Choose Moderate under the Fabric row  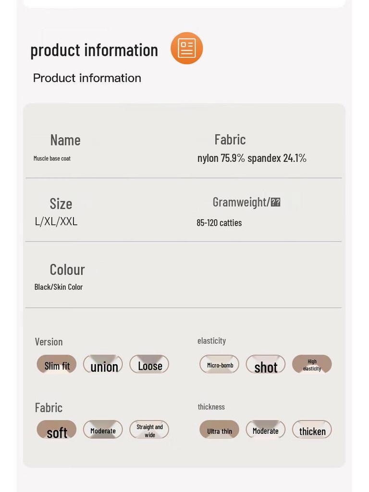coord(103,430)
